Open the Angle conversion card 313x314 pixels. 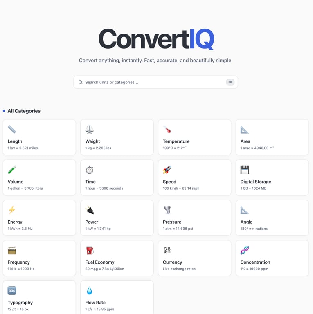272,218
